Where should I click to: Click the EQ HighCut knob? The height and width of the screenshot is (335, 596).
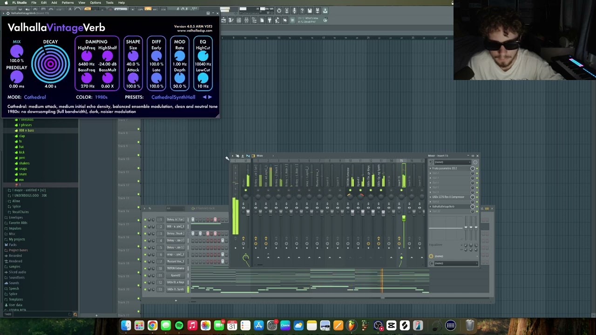coord(203,56)
